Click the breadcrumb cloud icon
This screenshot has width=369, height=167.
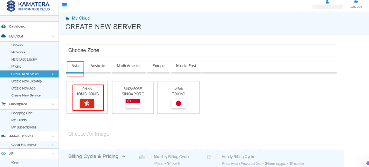point(67,18)
